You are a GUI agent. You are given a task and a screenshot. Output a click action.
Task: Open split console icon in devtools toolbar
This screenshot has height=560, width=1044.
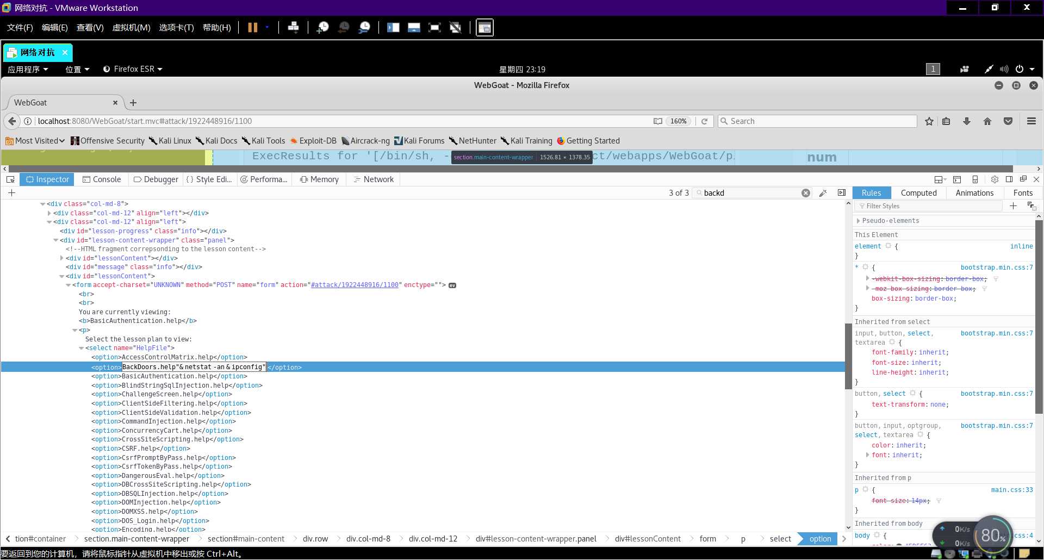tap(957, 179)
